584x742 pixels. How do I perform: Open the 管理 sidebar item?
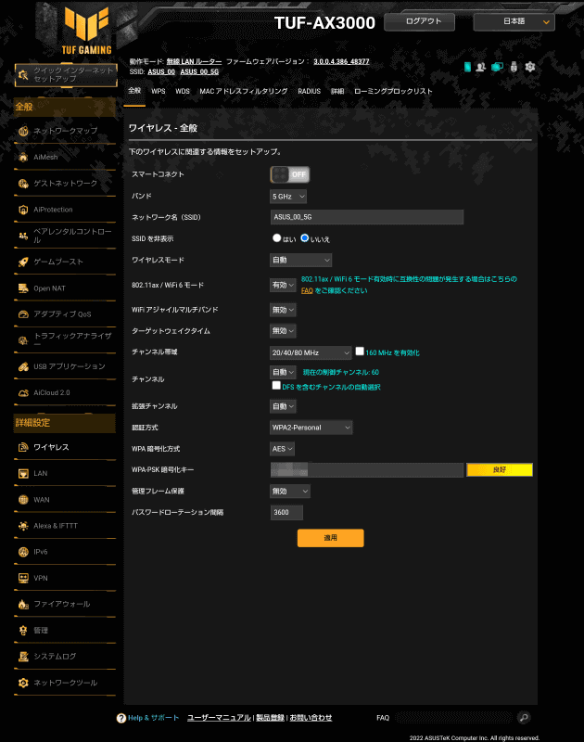(65, 631)
